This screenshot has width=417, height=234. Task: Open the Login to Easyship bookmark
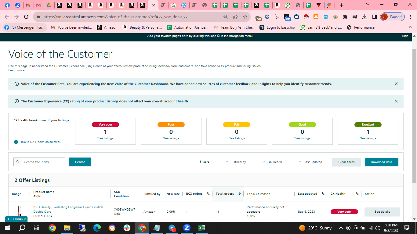277,27
